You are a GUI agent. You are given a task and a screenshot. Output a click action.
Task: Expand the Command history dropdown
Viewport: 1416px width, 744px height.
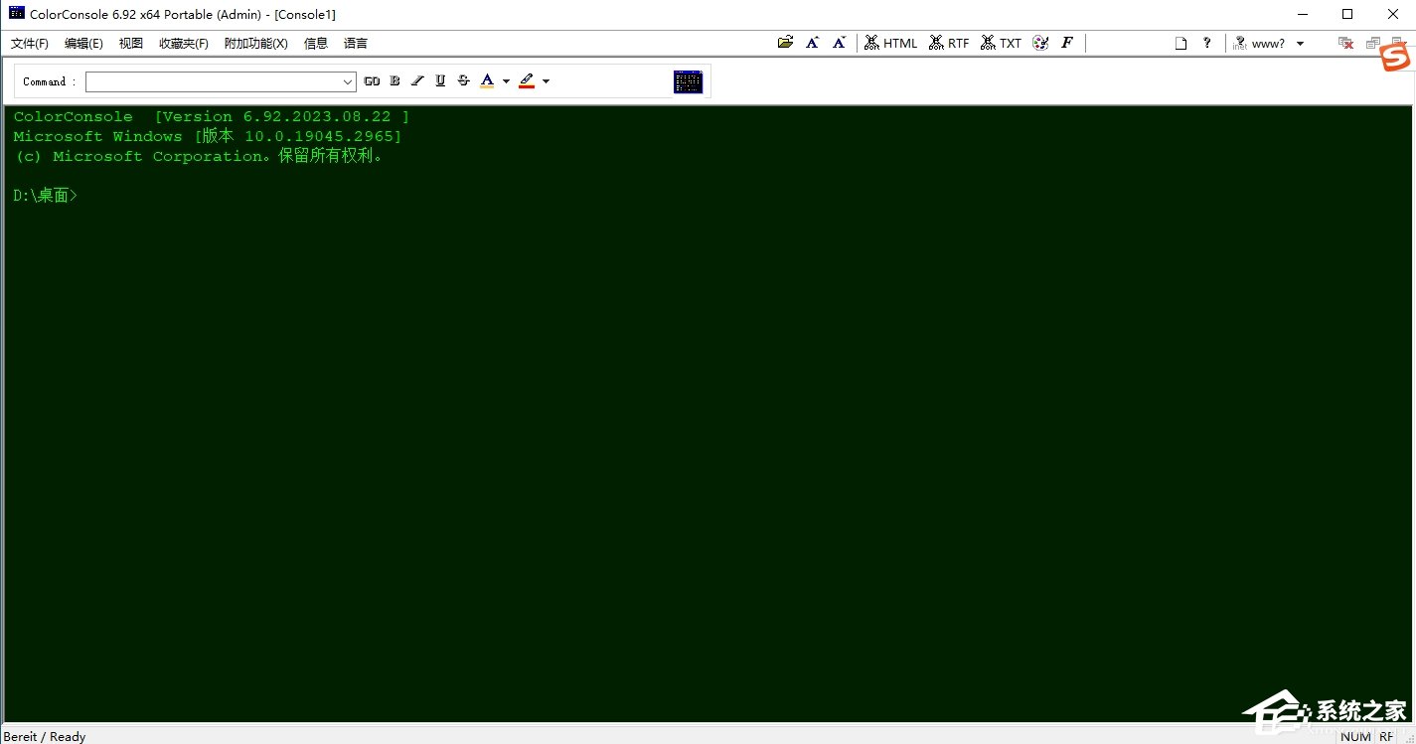click(348, 82)
